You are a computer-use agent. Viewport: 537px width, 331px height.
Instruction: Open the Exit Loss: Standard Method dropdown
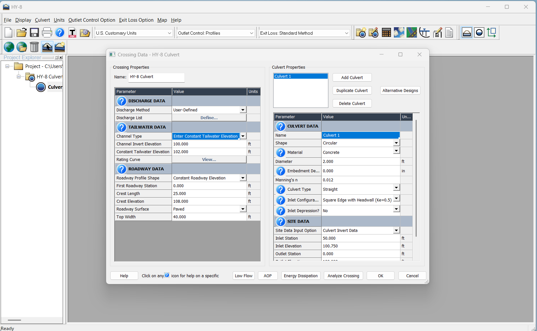coord(304,33)
